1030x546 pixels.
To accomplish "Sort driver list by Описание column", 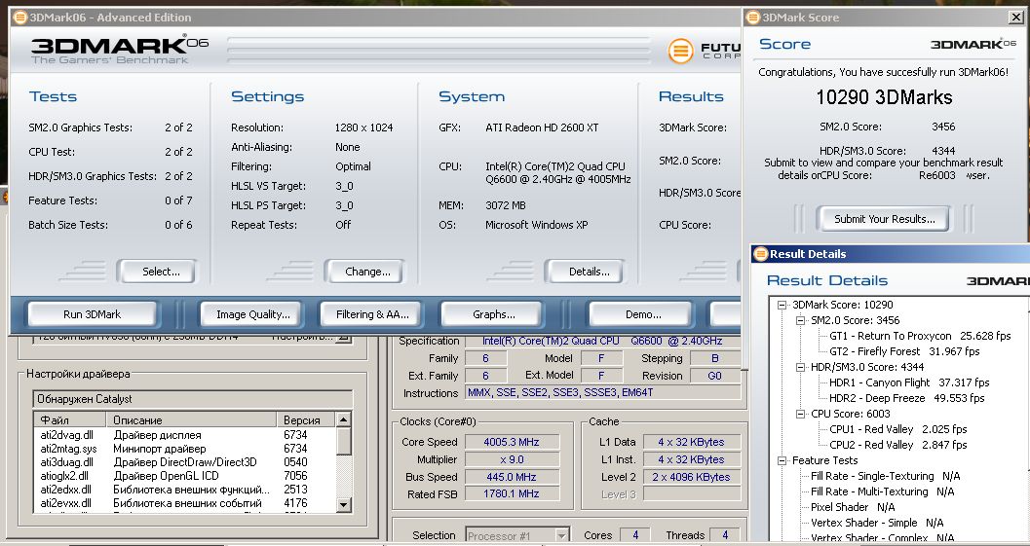I will tap(193, 420).
